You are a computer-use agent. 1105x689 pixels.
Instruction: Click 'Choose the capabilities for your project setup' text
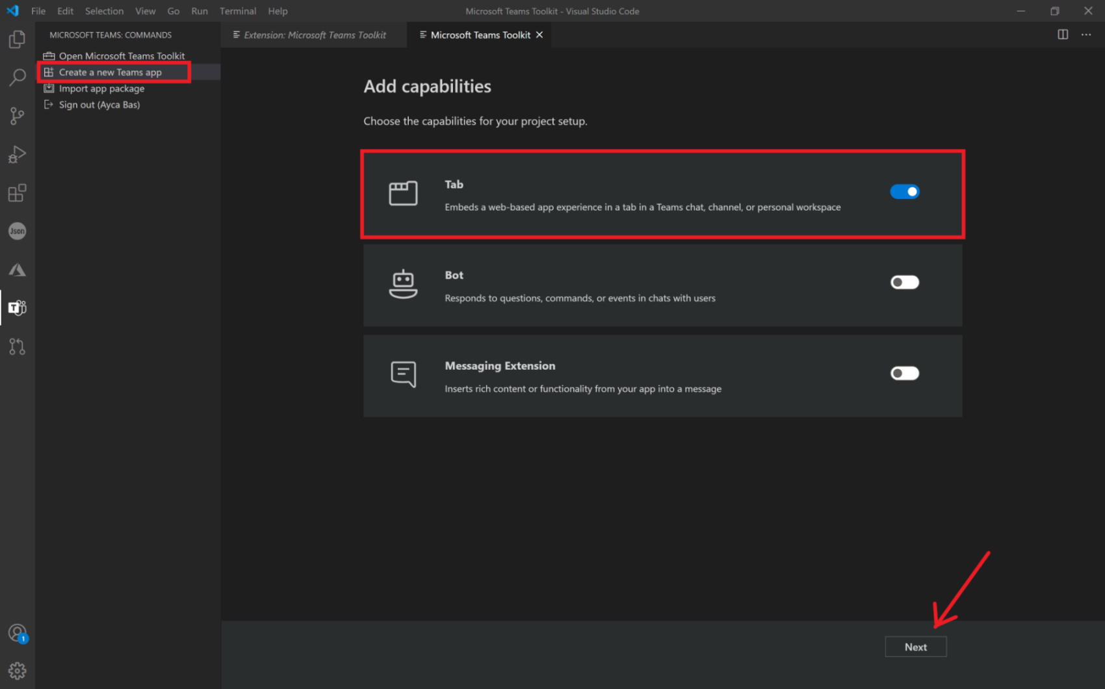pyautogui.click(x=475, y=122)
